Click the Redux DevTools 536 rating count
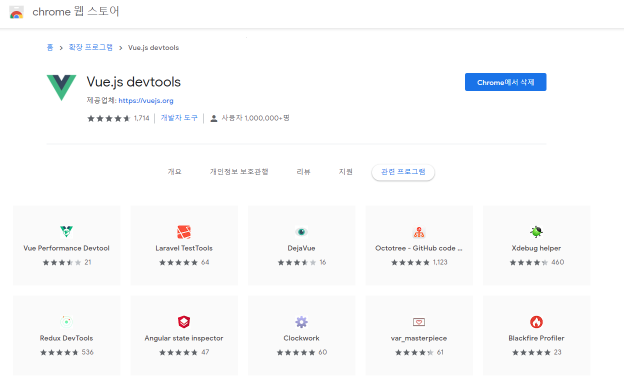 tap(87, 352)
